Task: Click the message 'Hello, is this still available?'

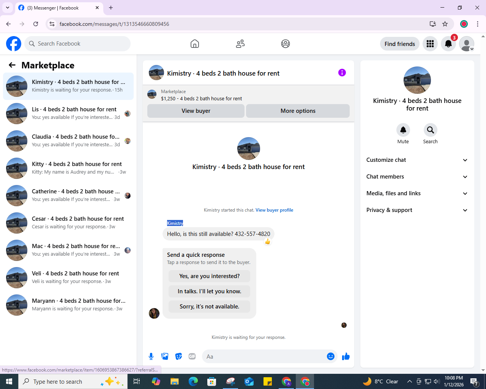Action: pyautogui.click(x=219, y=234)
